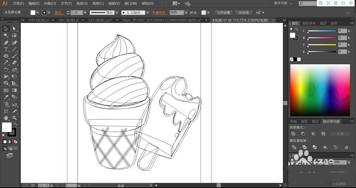
Task: Click the Crop pathfinder icon
Action: click(325, 147)
